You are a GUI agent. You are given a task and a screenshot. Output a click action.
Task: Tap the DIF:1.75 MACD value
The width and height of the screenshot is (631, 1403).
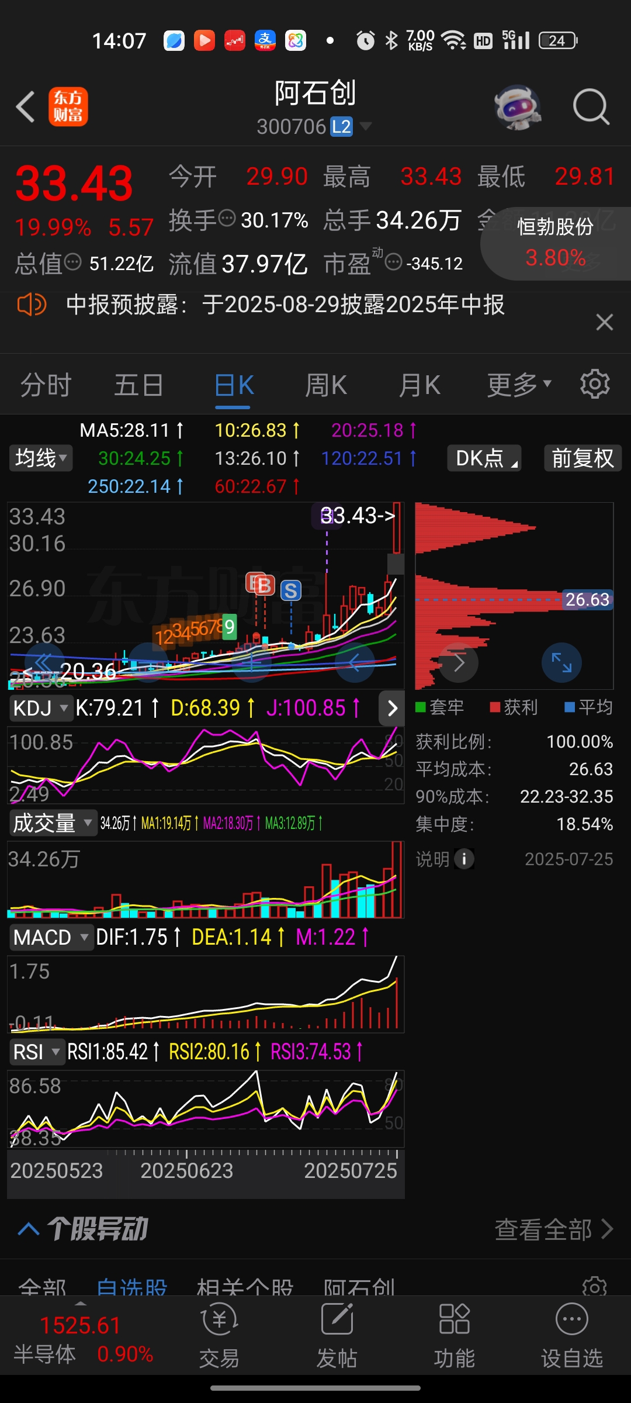pos(138,937)
